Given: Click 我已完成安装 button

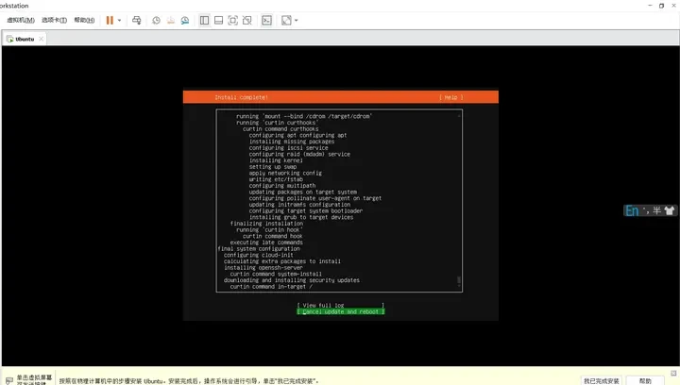Looking at the screenshot, I should pyautogui.click(x=601, y=380).
